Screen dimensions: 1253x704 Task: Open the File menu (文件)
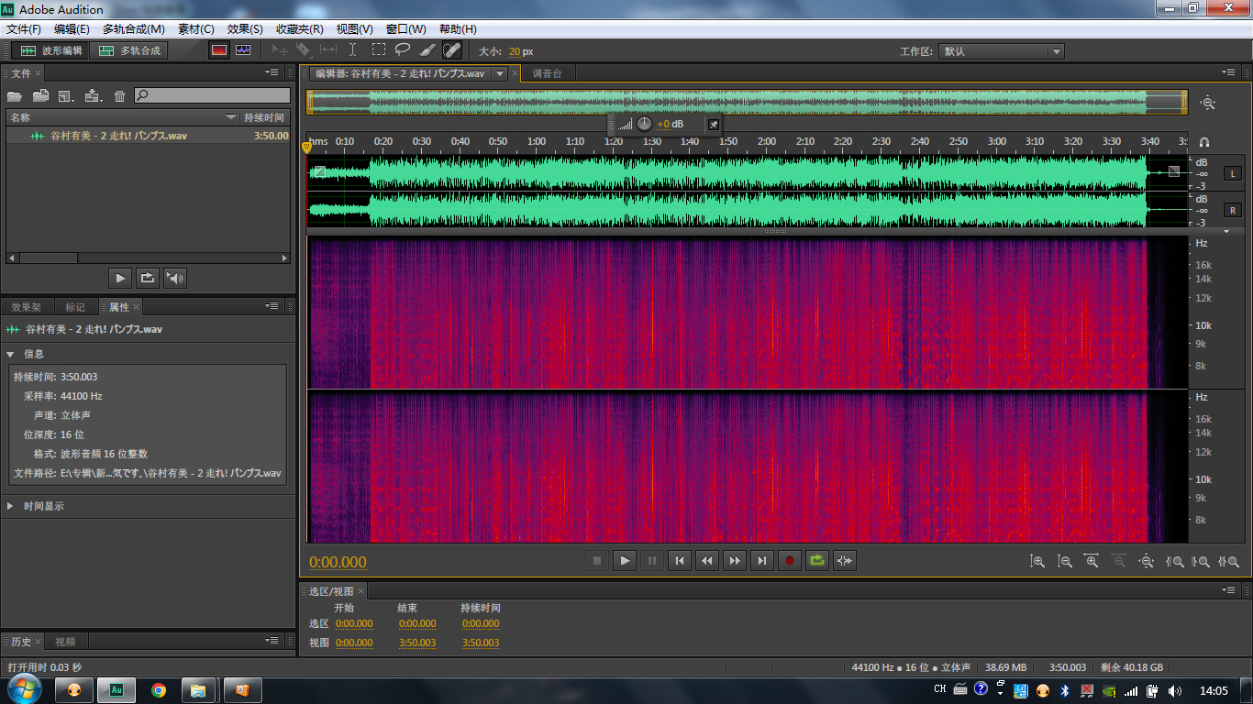click(23, 29)
